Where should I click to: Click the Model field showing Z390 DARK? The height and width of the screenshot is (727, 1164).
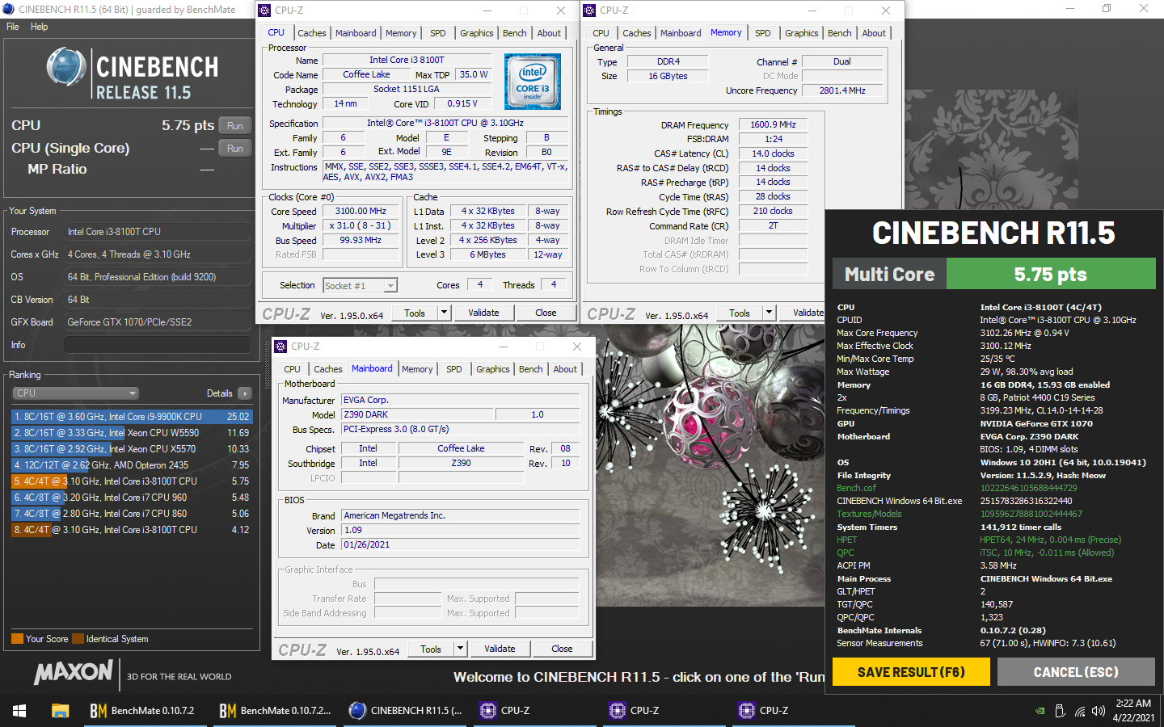(417, 414)
